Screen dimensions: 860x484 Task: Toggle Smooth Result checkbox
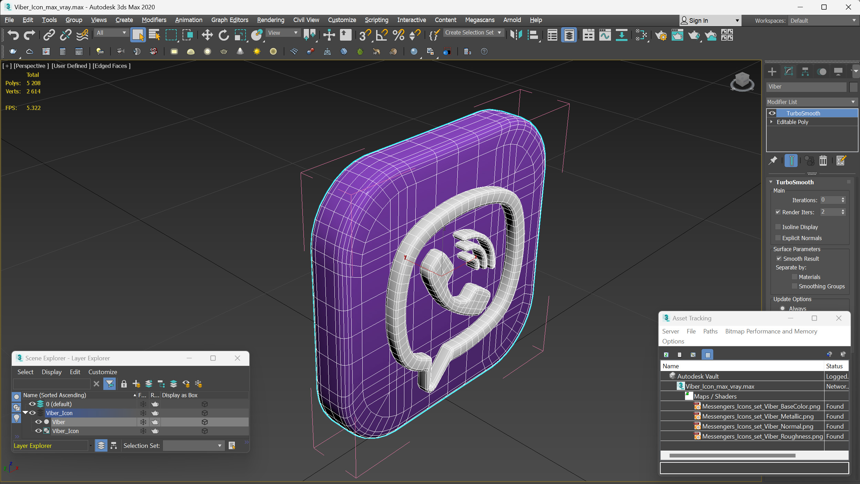click(779, 258)
